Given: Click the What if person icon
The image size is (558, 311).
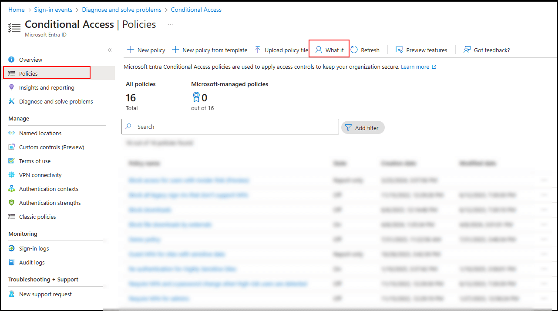Looking at the screenshot, I should tap(319, 50).
